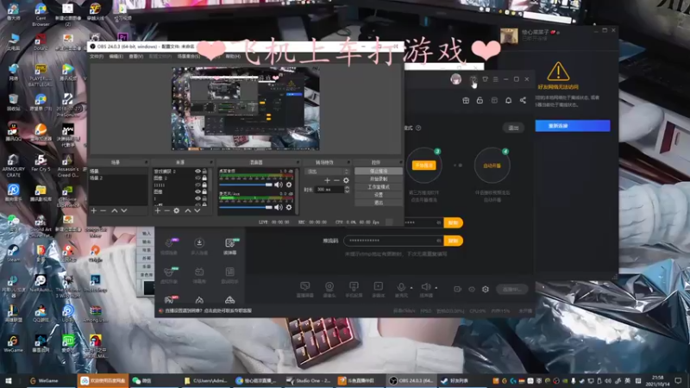
Task: Click the camera icon in the companion bottom toolbar
Action: (329, 289)
